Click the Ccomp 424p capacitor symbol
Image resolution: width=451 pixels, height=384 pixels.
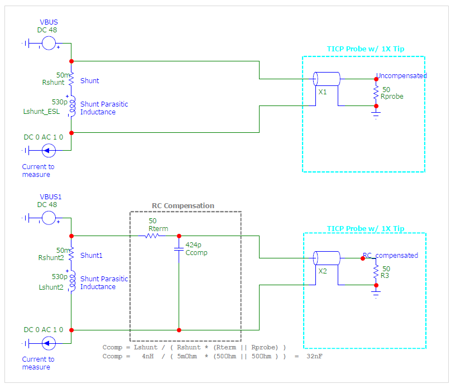[x=179, y=249]
